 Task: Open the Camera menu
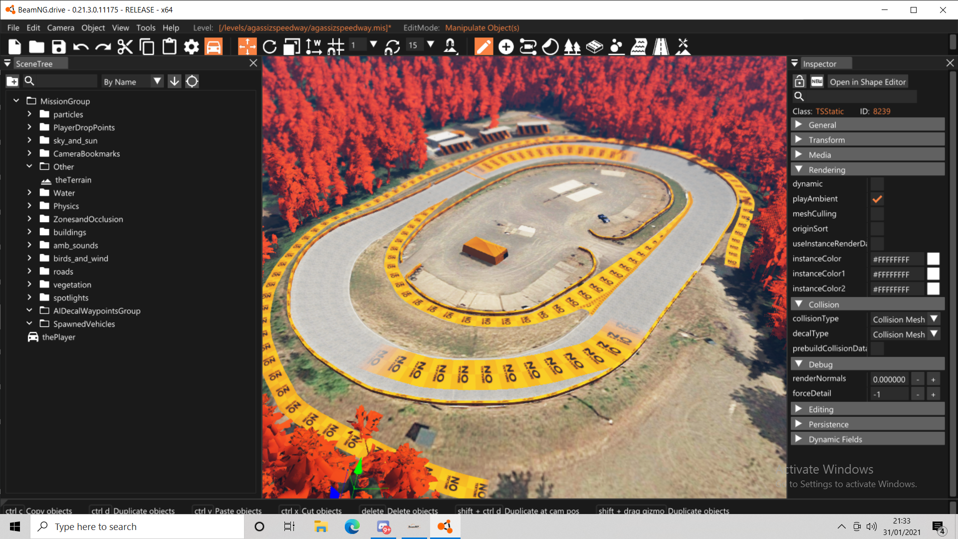[60, 27]
